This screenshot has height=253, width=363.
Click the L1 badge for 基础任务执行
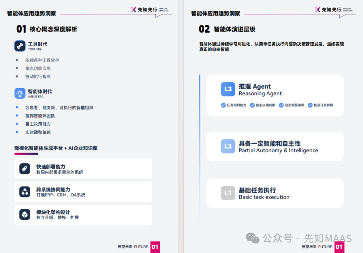click(x=228, y=193)
